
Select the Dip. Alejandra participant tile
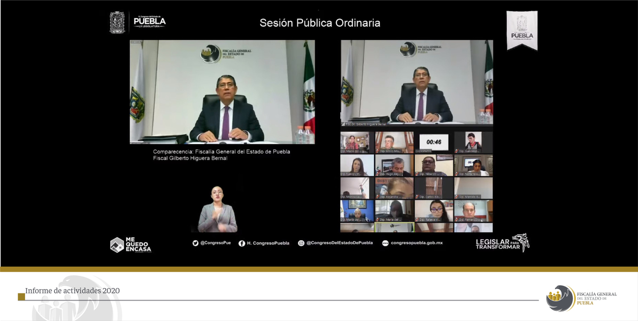coord(394,188)
